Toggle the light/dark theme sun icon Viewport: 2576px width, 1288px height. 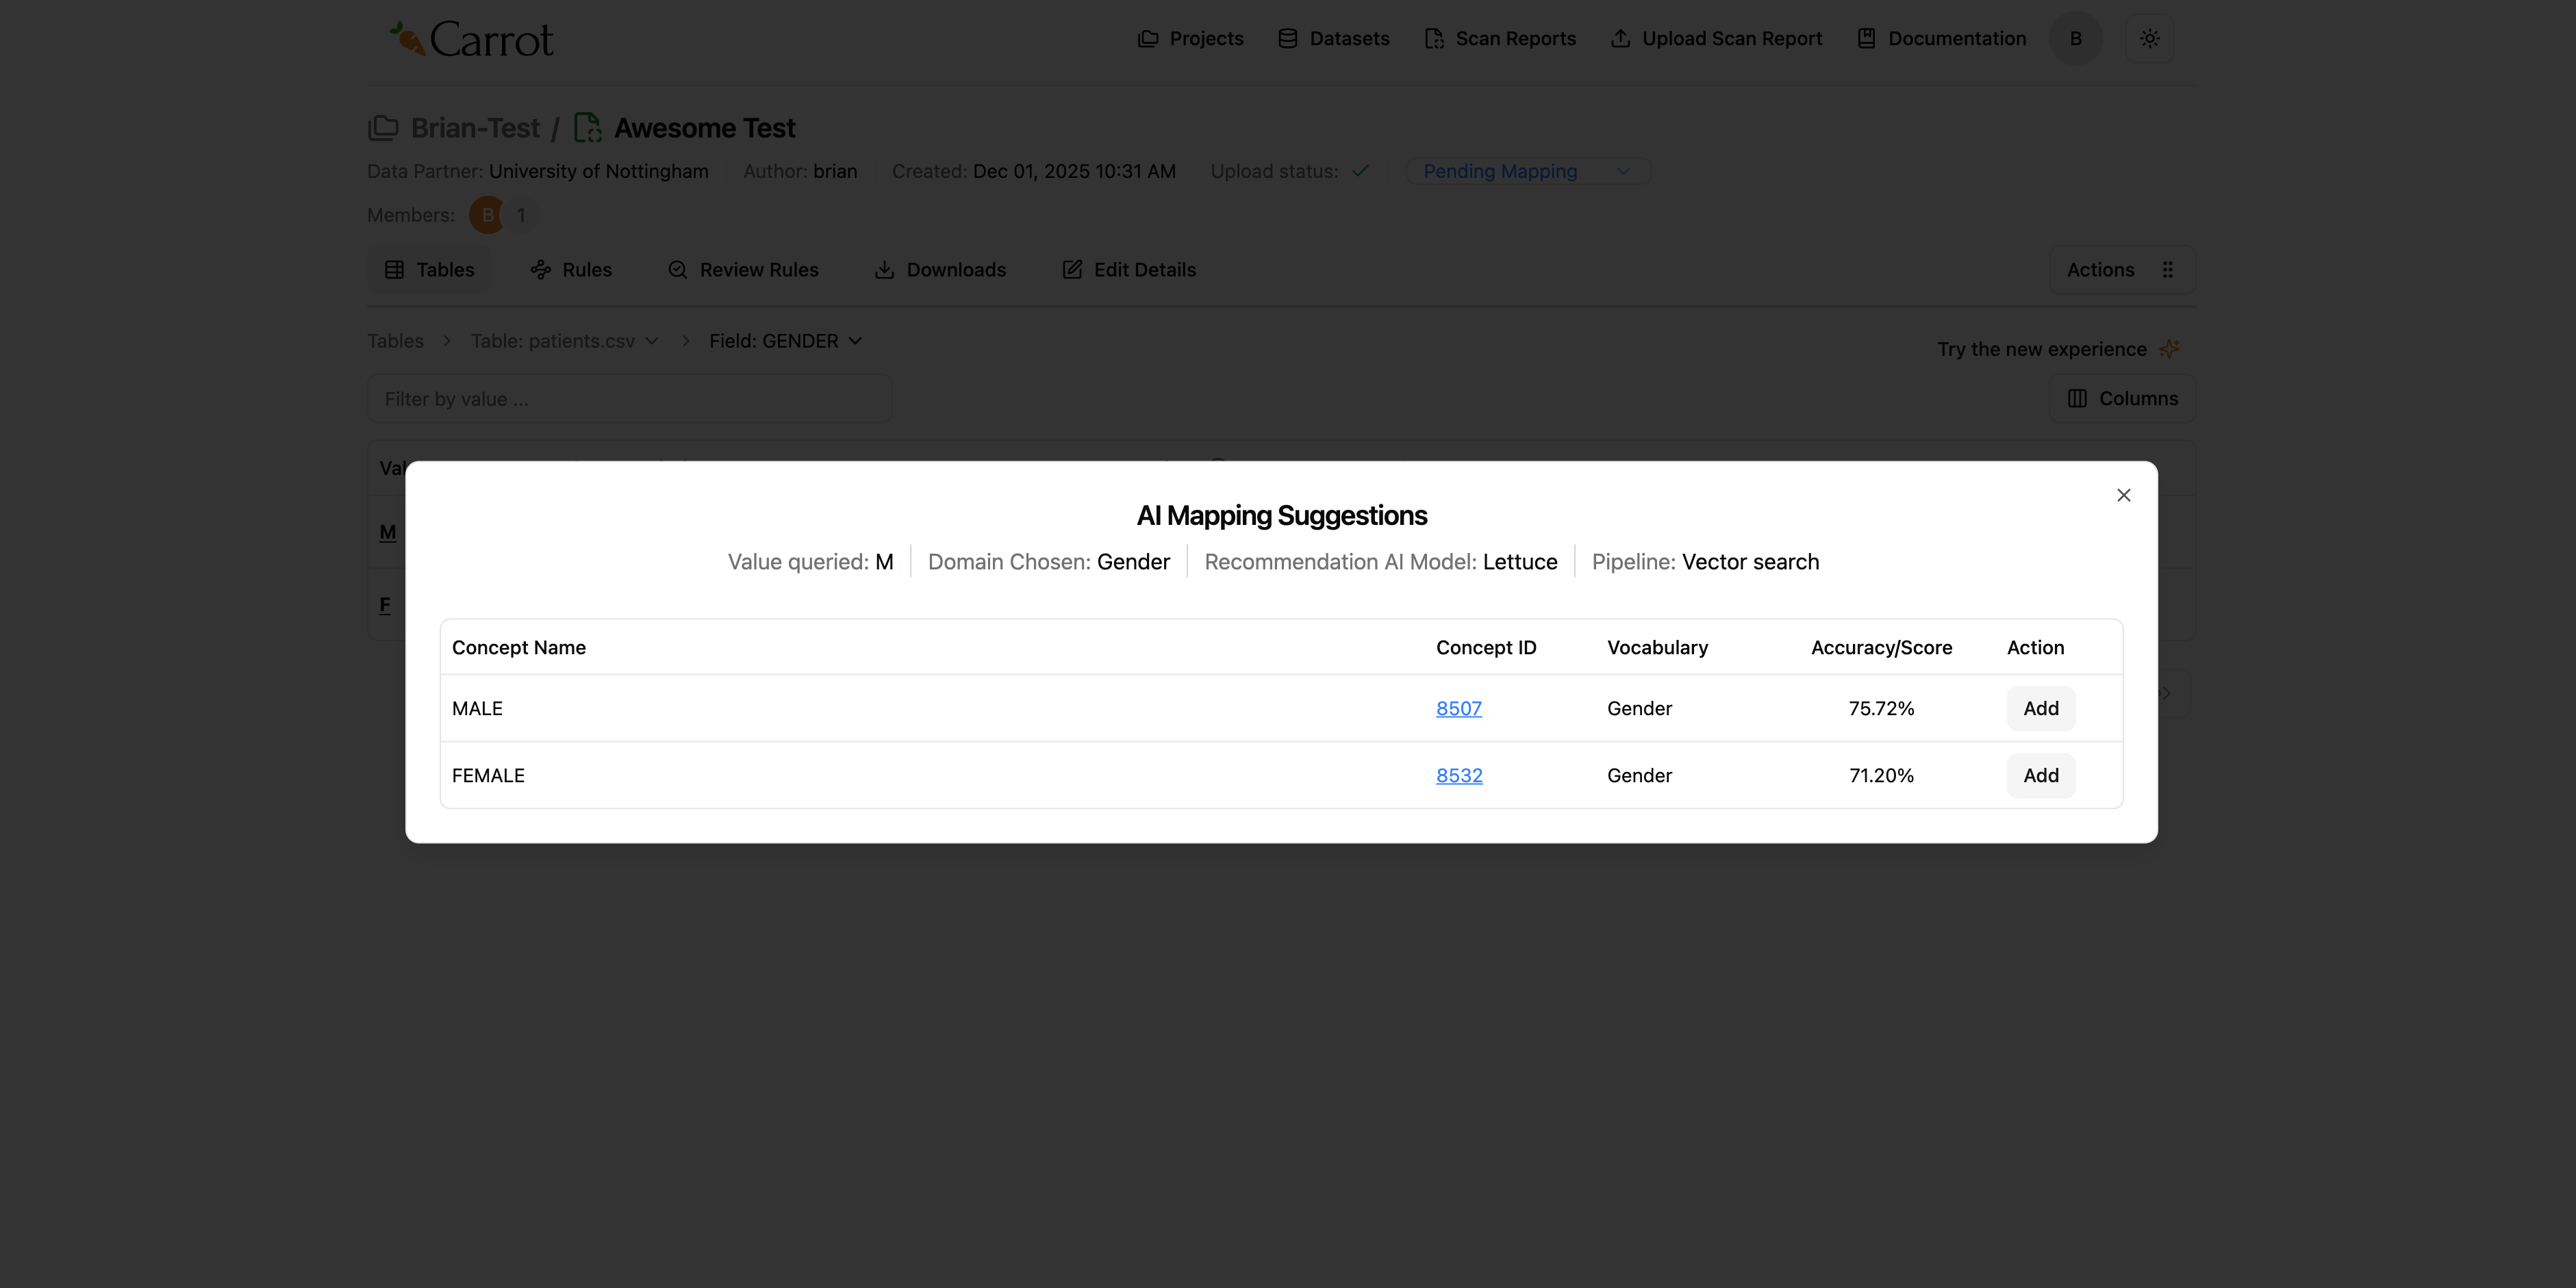(x=2149, y=39)
